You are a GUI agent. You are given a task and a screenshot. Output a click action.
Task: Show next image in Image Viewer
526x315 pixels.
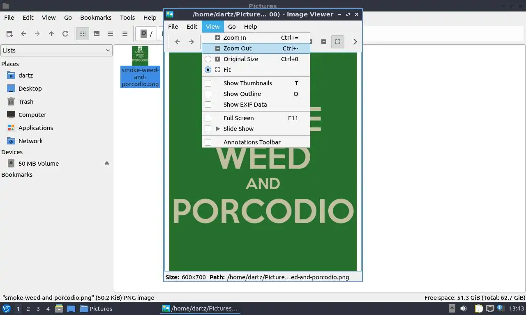pos(191,41)
